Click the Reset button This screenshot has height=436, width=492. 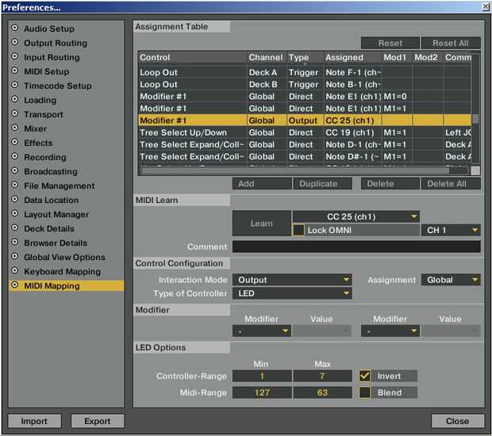point(390,43)
